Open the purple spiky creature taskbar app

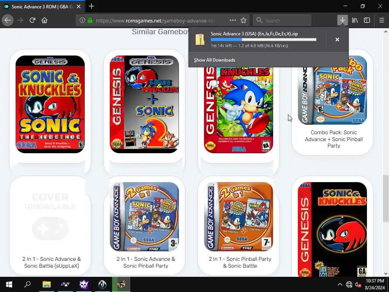pos(84,284)
